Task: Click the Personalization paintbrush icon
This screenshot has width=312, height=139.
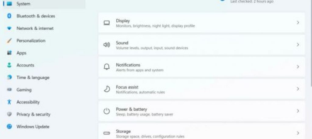Action: click(9, 40)
